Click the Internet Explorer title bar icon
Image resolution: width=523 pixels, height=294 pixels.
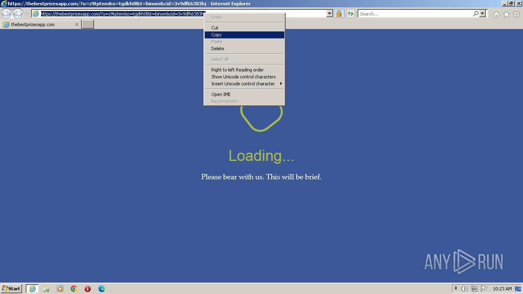(x=4, y=4)
